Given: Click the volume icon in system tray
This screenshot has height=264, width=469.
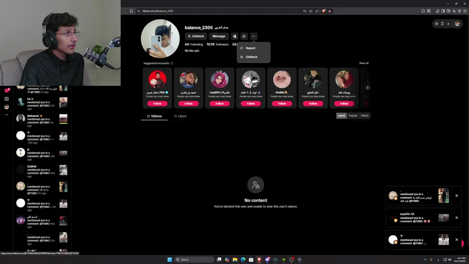Looking at the screenshot, I should click(450, 260).
